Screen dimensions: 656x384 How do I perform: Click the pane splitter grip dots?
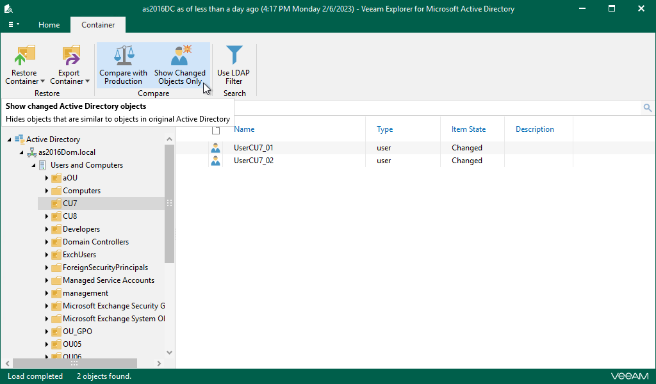point(175,234)
